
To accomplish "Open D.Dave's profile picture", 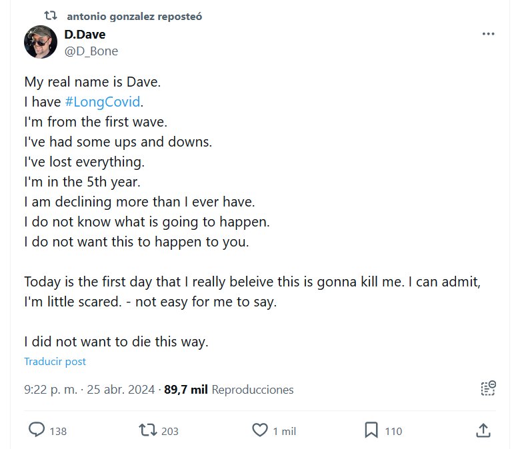I will 41,43.
